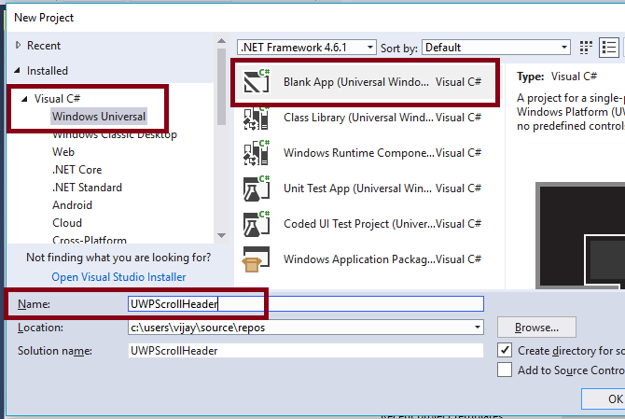Image resolution: width=625 pixels, height=419 pixels.
Task: Click the Solution name input field
Action: tap(306, 351)
